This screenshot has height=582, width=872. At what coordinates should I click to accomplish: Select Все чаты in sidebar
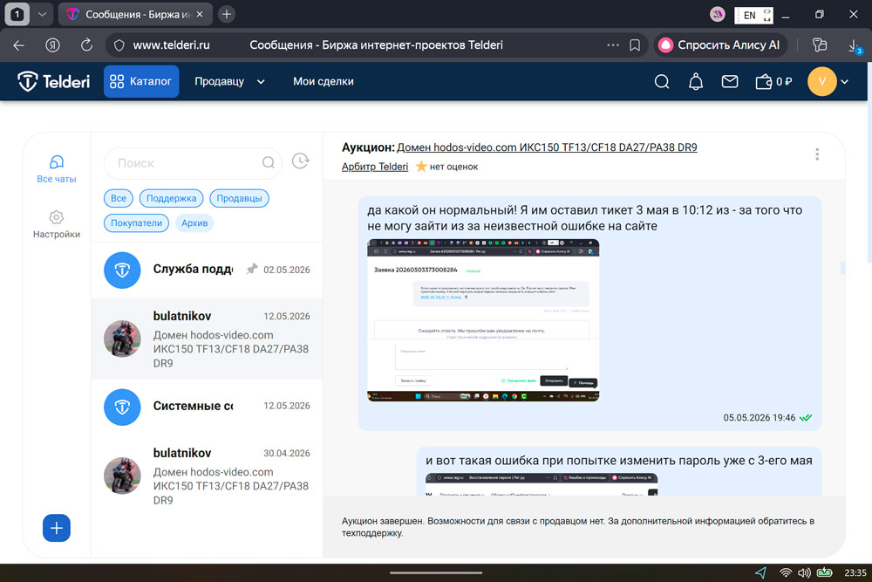click(56, 169)
